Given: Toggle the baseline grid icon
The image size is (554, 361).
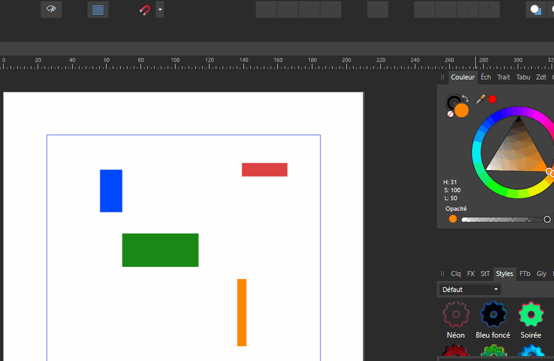Looking at the screenshot, I should [98, 9].
